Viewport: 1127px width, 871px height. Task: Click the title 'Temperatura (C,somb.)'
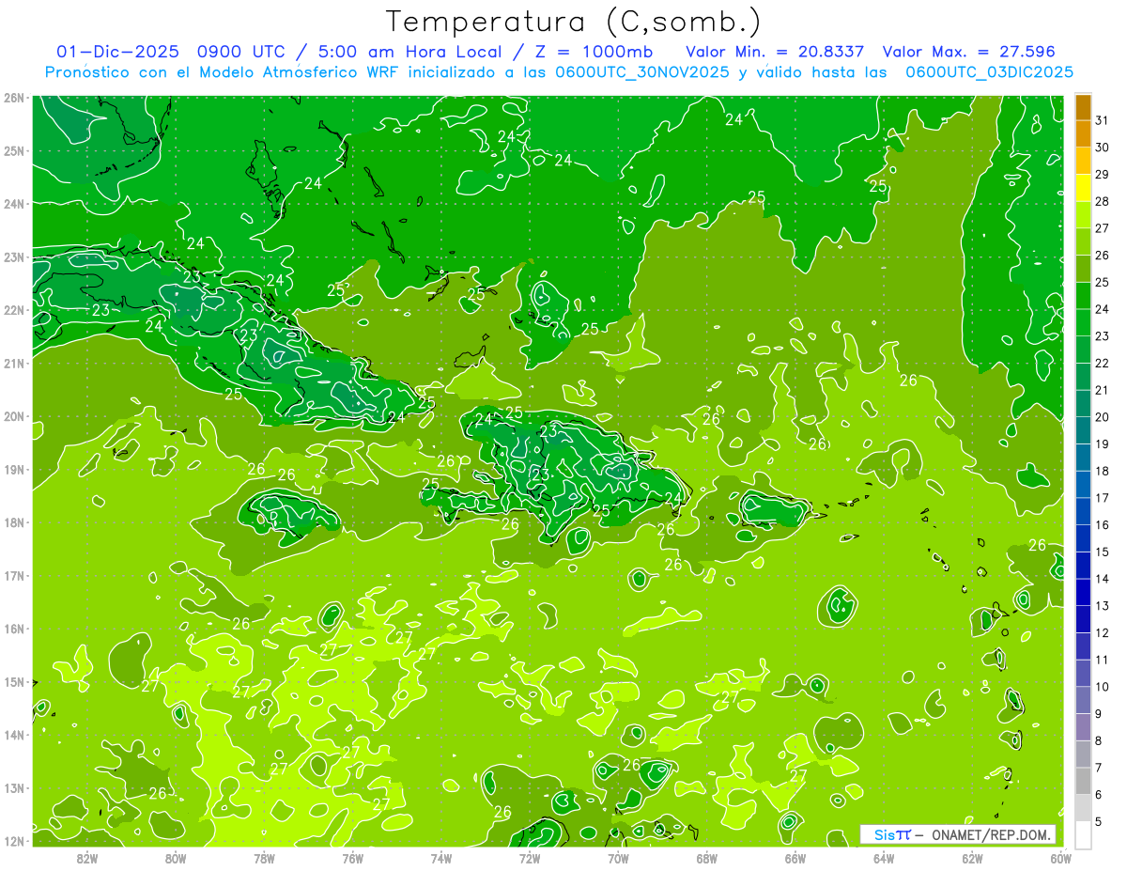point(574,22)
